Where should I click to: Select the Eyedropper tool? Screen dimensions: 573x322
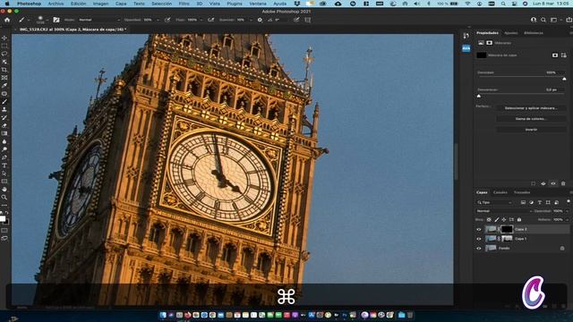tap(4, 86)
